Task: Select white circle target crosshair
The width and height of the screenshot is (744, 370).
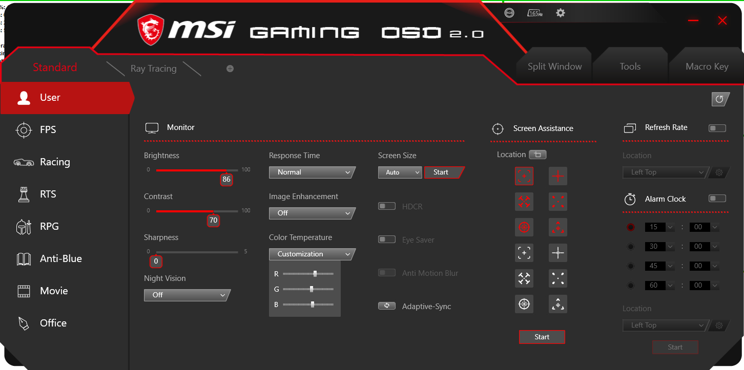Action: (x=524, y=304)
